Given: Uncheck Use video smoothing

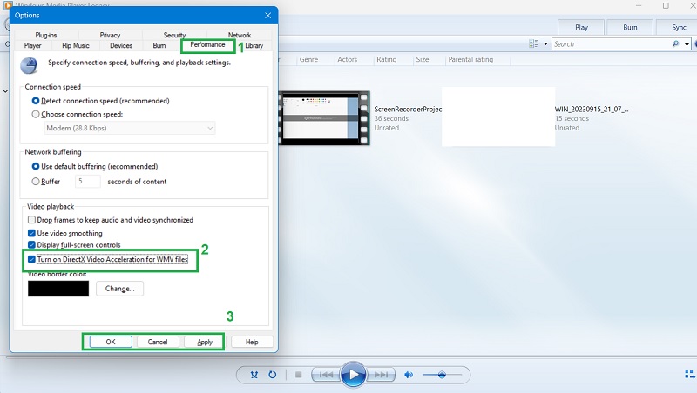Looking at the screenshot, I should [x=31, y=233].
